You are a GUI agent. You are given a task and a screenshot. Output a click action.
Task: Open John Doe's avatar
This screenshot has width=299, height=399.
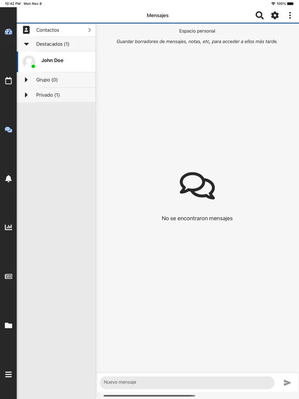29,62
